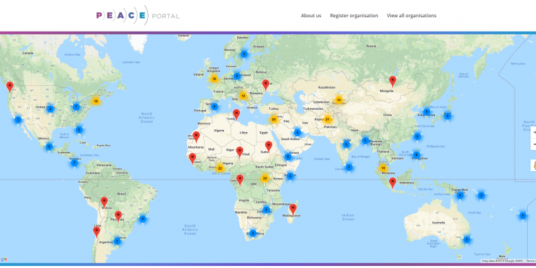536x268 pixels.
Task: Expand the yellow cluster on Malaysia
Action: (383, 168)
